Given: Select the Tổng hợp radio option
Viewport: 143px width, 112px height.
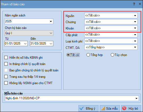Looking at the screenshot, I should pyautogui.click(x=88, y=55).
